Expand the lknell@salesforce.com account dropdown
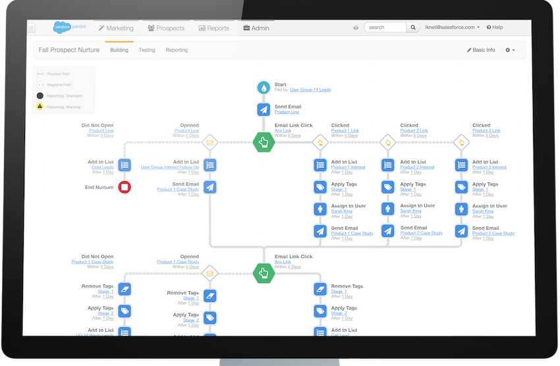 coord(452,27)
